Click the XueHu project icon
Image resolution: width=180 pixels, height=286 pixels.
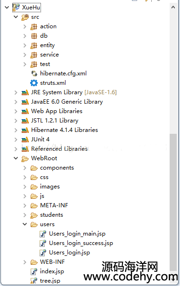click(x=16, y=7)
